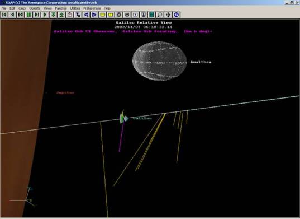
Task: Click the step-forward button
Action: [x=37, y=15]
